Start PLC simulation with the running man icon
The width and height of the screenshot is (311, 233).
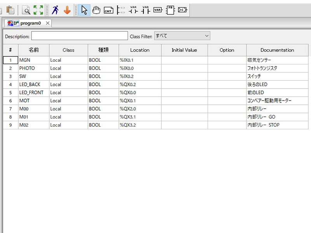click(x=55, y=10)
